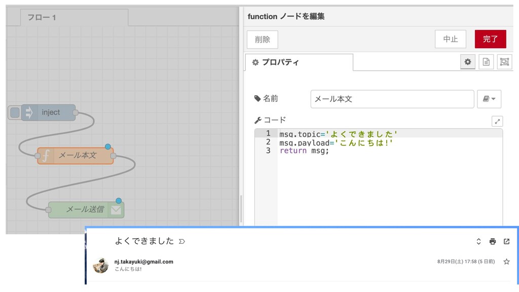
Task: Expand the code editor to full size
Action: [497, 122]
